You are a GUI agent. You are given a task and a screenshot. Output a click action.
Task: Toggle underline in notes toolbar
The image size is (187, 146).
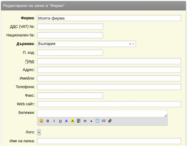[60, 121]
